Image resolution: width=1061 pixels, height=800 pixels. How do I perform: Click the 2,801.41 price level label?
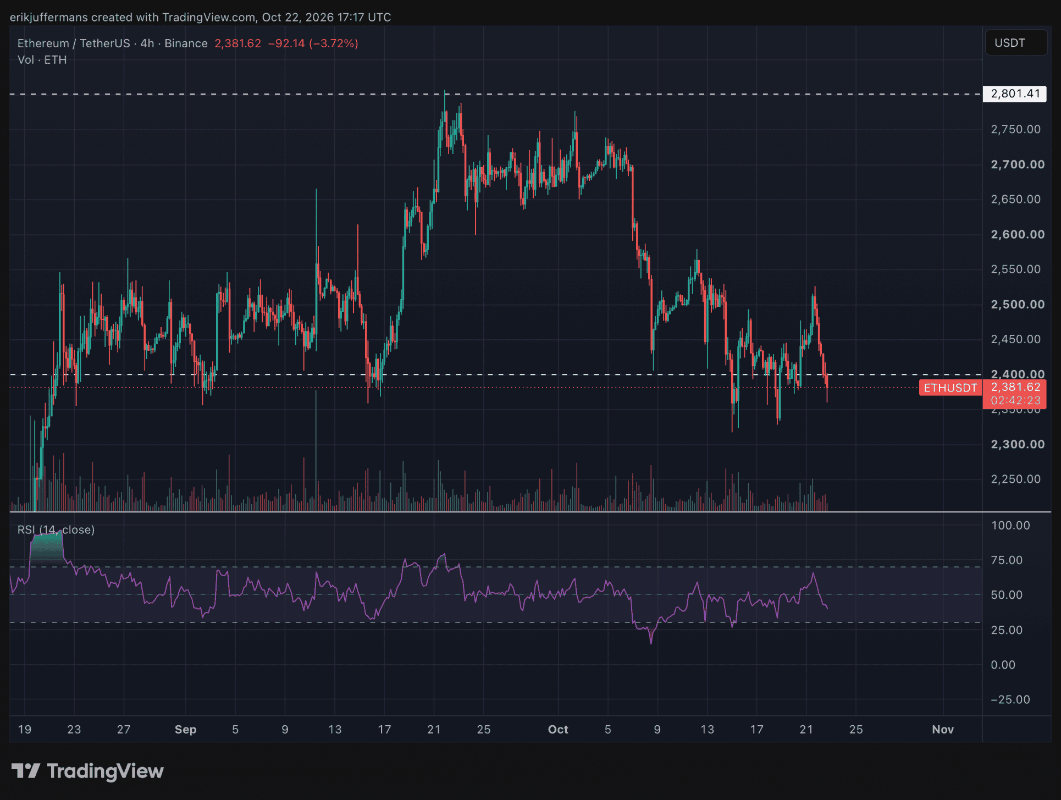coord(1015,94)
